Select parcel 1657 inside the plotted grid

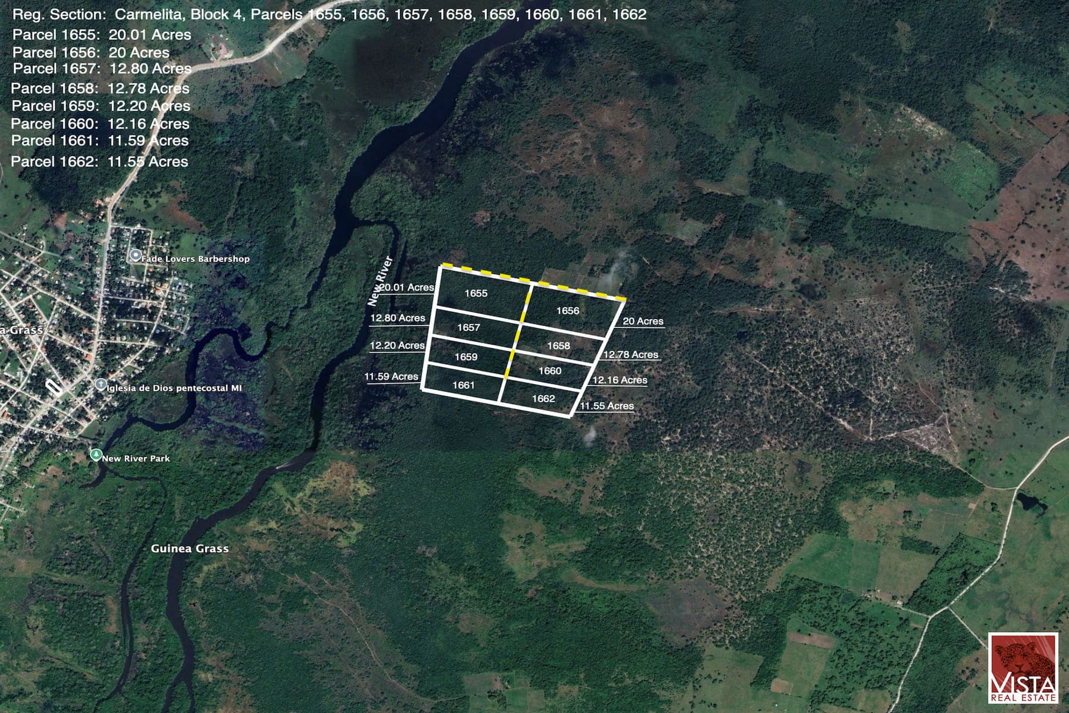tap(469, 327)
